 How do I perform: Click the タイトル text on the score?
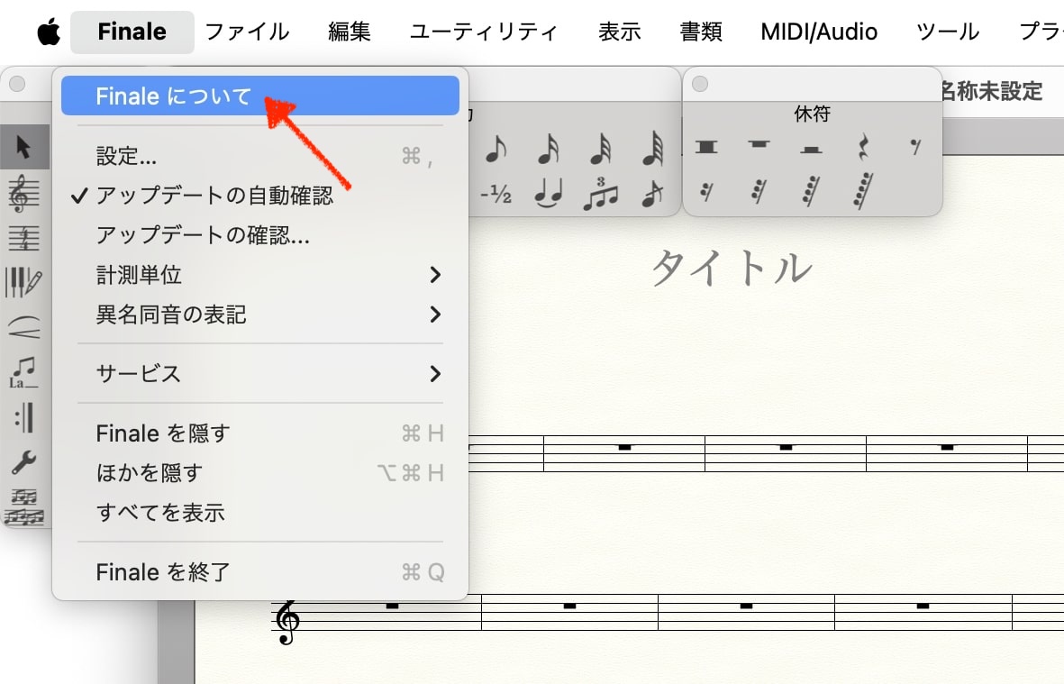pyautogui.click(x=732, y=268)
